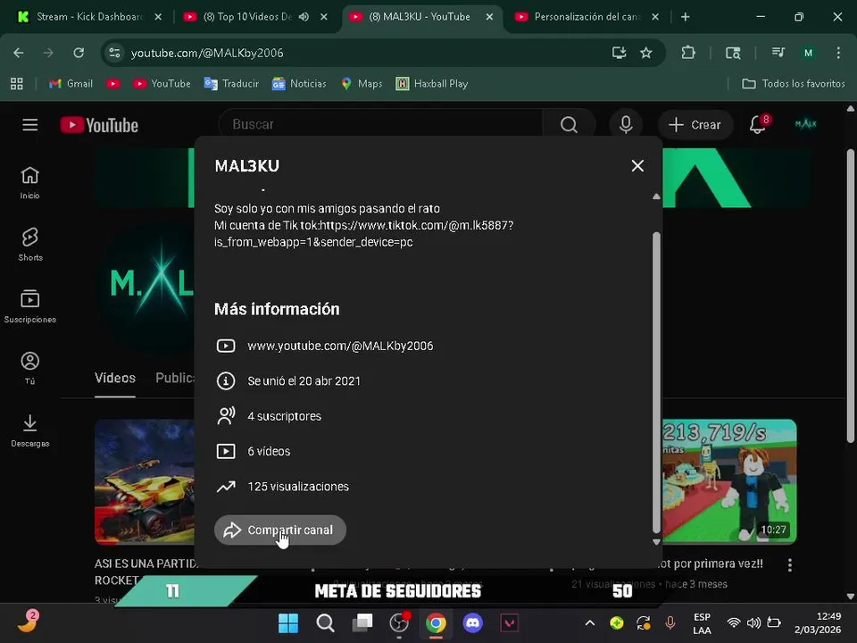Go back in browser history
This screenshot has height=643, width=857.
[x=19, y=53]
